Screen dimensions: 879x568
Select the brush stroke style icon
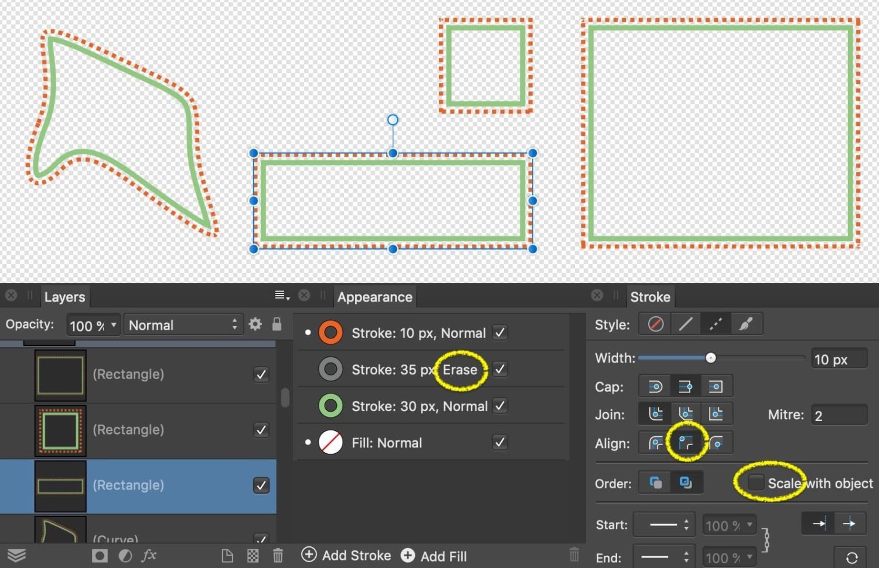click(x=745, y=324)
